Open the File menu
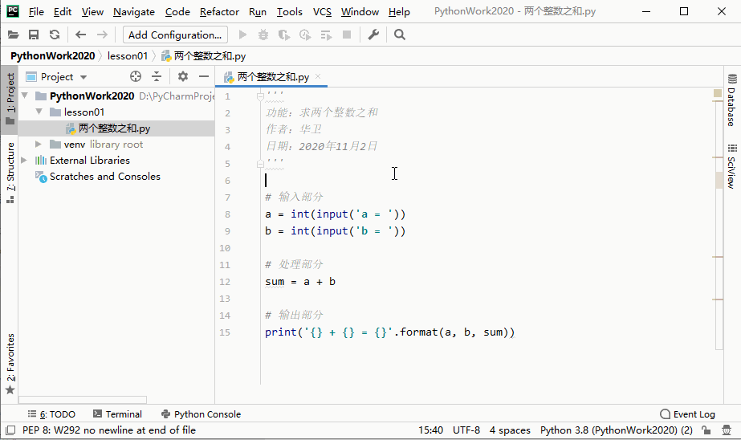 [x=36, y=12]
